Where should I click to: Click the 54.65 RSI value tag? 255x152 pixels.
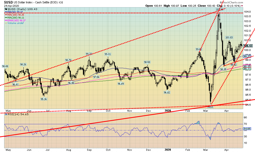pyautogui.click(x=247, y=129)
